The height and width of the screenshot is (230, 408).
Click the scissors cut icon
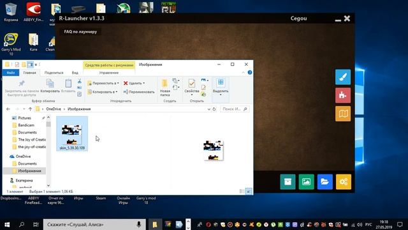pos(79,81)
